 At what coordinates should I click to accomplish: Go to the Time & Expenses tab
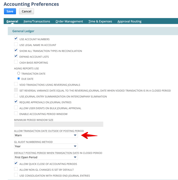click(100, 21)
